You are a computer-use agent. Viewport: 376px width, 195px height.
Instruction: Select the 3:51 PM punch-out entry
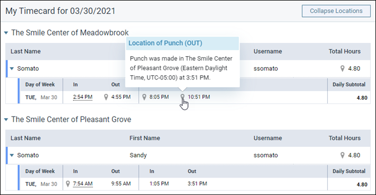197,184
